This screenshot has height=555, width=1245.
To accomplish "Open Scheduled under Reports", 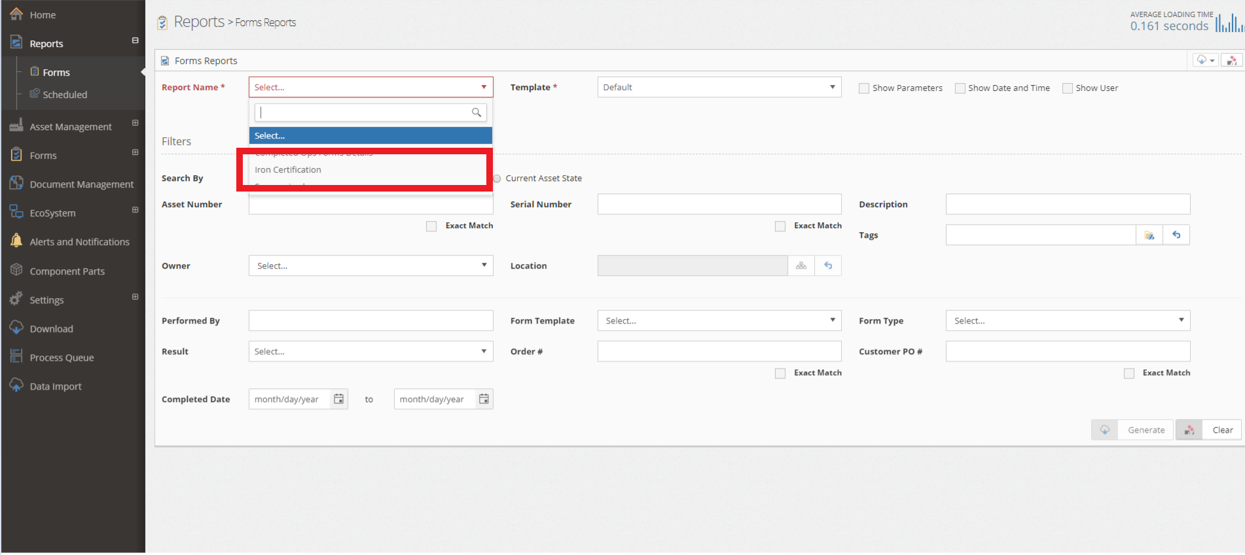I will click(x=65, y=94).
